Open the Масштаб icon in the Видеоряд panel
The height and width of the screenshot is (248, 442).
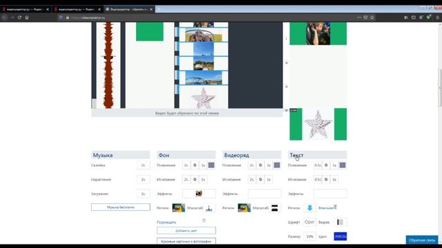[x=275, y=208]
